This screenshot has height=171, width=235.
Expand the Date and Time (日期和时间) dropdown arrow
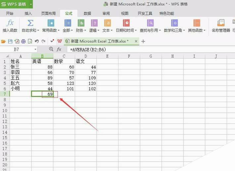pos(136,30)
